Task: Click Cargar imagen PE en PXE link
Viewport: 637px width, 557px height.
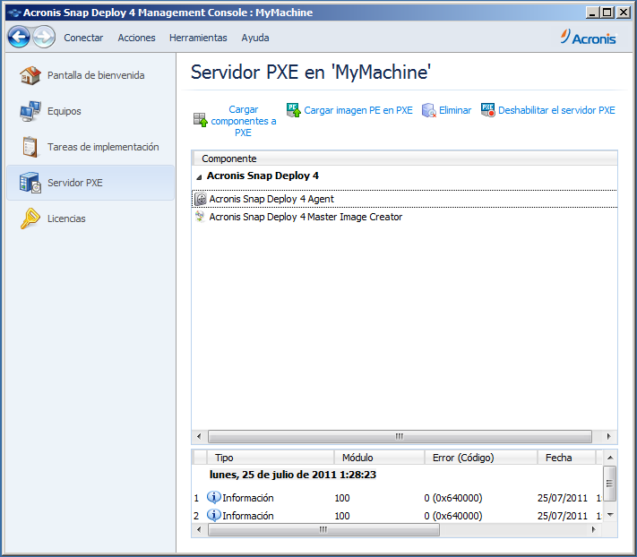Action: coord(358,110)
